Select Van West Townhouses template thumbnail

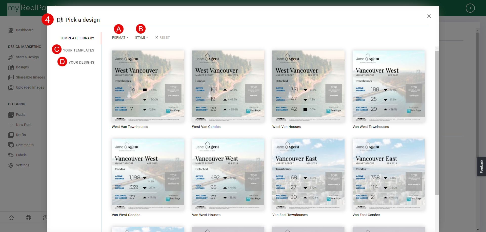tap(389, 86)
